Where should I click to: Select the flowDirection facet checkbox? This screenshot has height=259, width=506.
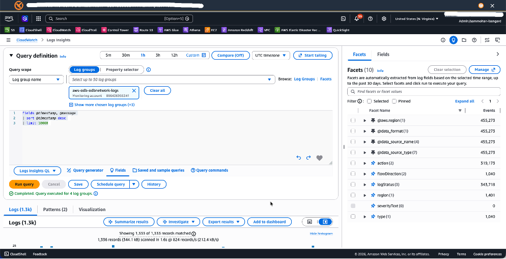[x=353, y=174]
